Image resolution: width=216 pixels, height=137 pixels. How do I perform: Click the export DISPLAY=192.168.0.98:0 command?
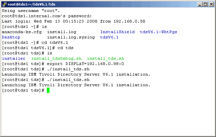click(85, 64)
